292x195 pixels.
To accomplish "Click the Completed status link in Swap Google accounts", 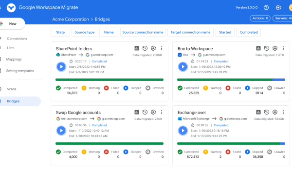I will [99, 125].
